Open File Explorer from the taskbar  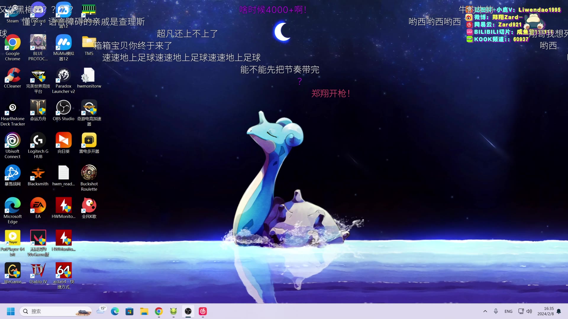tap(144, 311)
